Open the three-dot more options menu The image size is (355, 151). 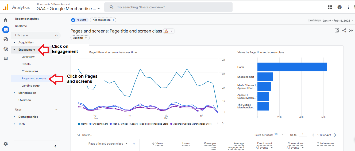point(348,7)
